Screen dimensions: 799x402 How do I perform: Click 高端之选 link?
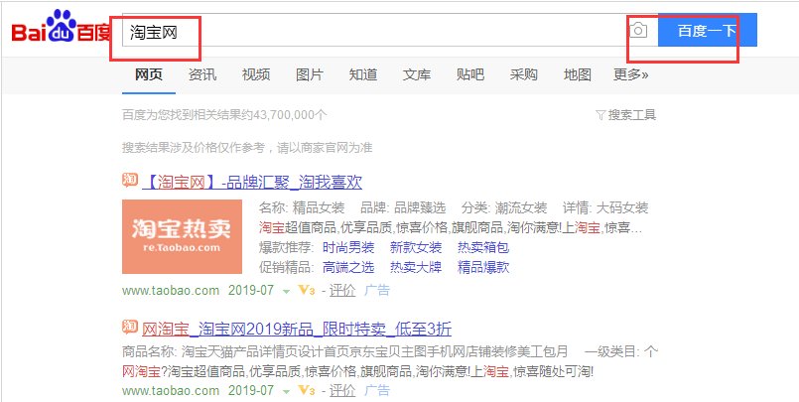pyautogui.click(x=348, y=266)
